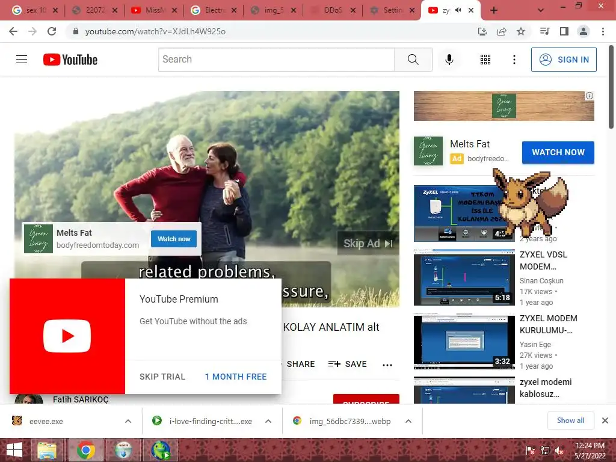The image size is (616, 462).
Task: Open Windows Start button
Action: tap(14, 450)
